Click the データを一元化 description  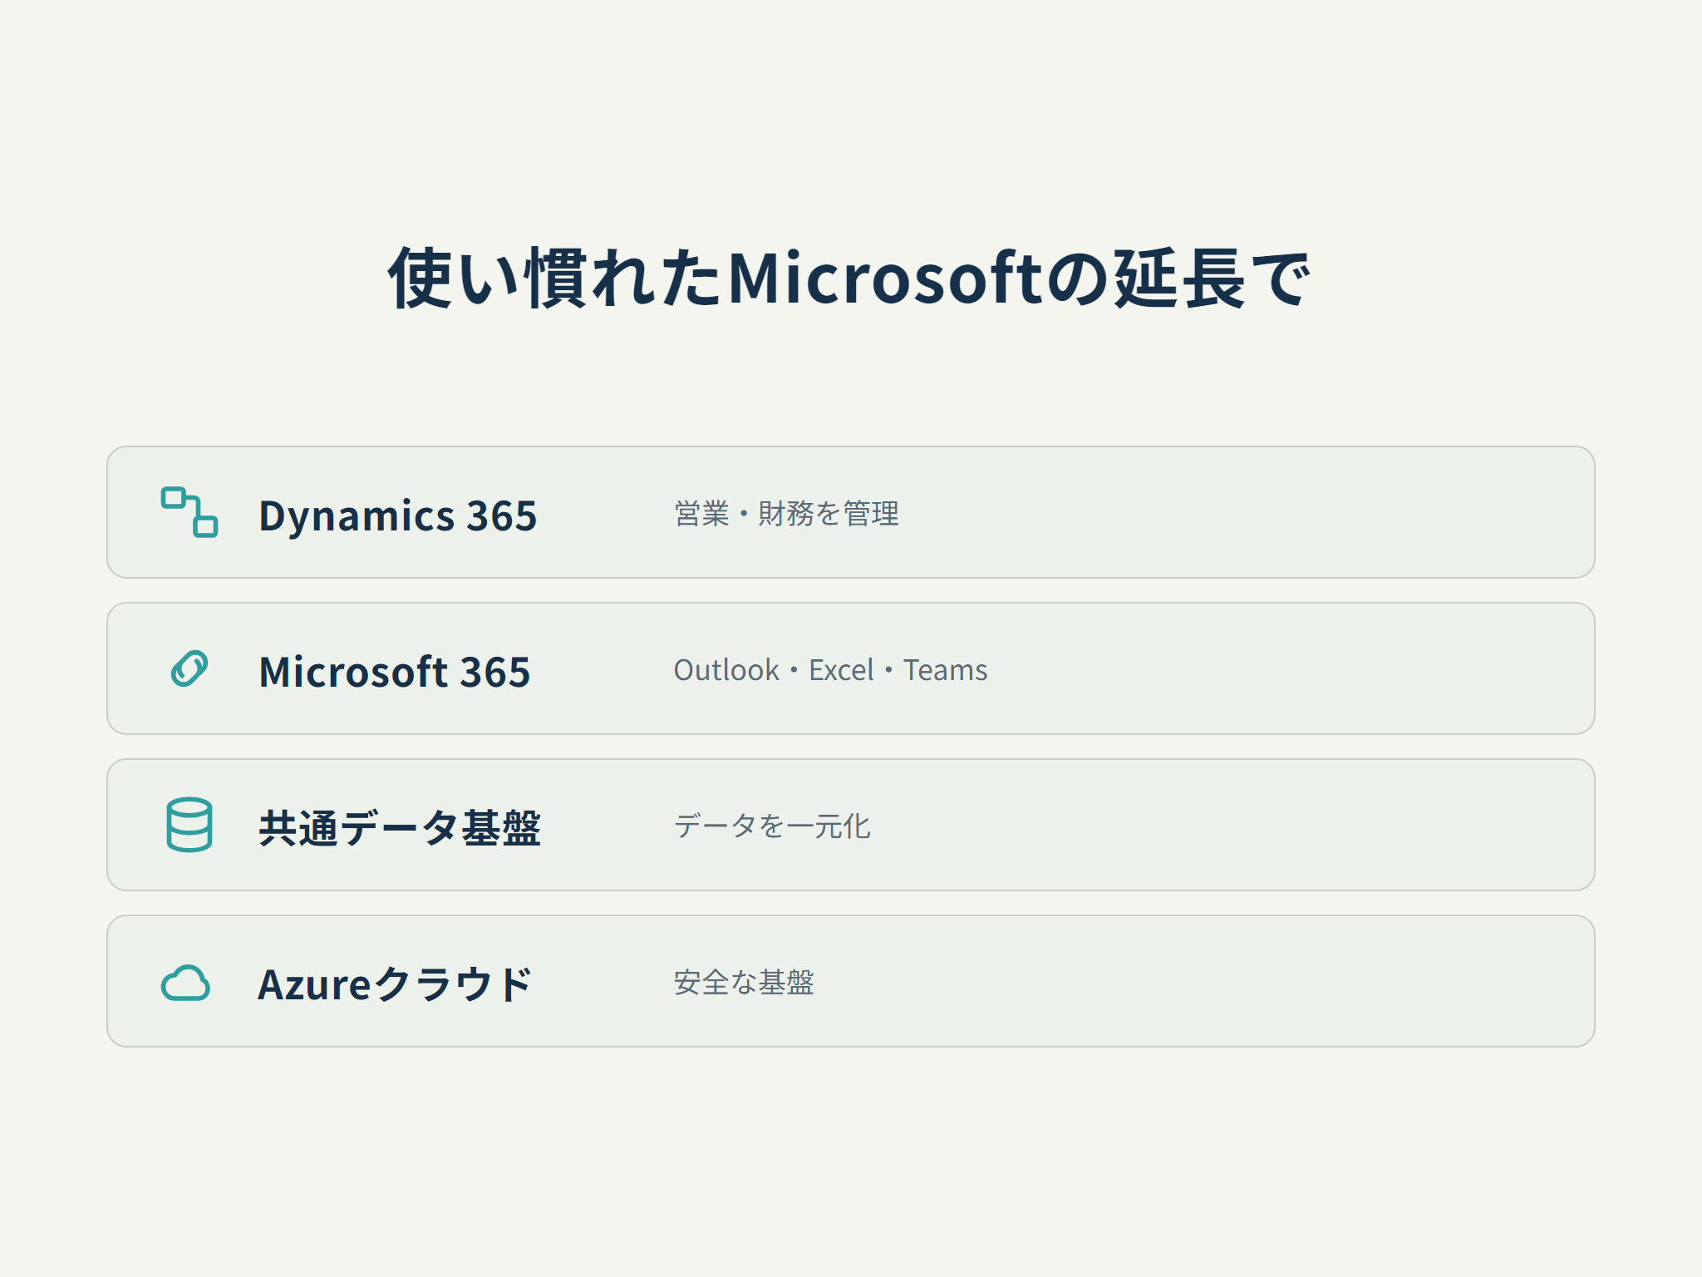tap(772, 826)
